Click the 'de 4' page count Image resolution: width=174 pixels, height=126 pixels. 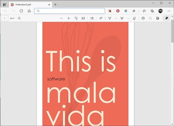pyautogui.click(x=12, y=18)
